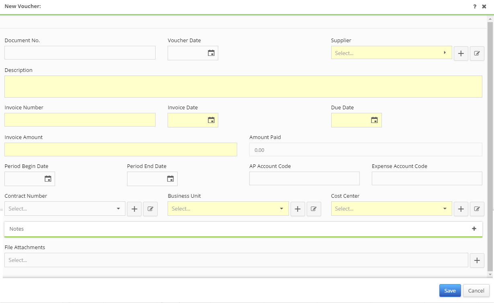Open the Contract Number dropdown
The height and width of the screenshot is (303, 494).
118,209
